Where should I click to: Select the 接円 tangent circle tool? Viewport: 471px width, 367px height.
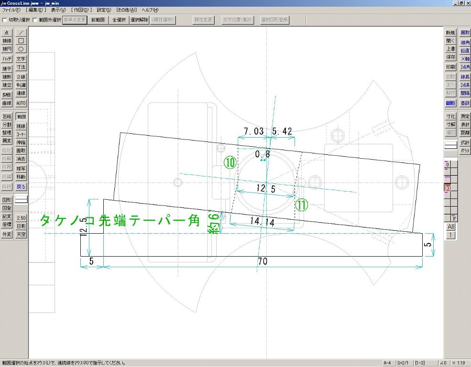[x=7, y=49]
